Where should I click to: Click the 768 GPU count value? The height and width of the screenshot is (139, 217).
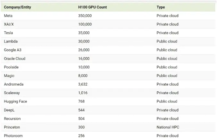point(81,101)
